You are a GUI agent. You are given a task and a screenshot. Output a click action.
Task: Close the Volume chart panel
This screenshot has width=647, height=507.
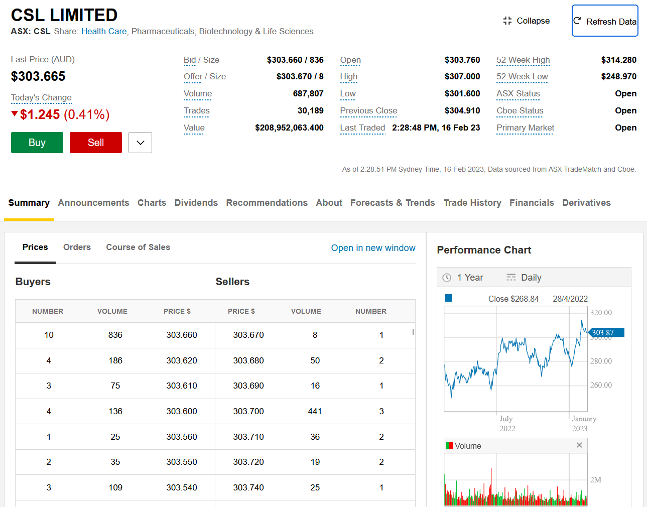point(579,445)
